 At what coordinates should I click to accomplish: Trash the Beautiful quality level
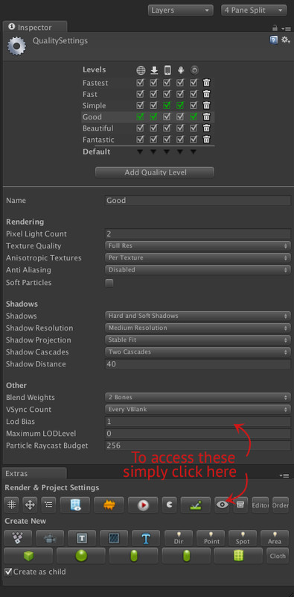point(206,128)
